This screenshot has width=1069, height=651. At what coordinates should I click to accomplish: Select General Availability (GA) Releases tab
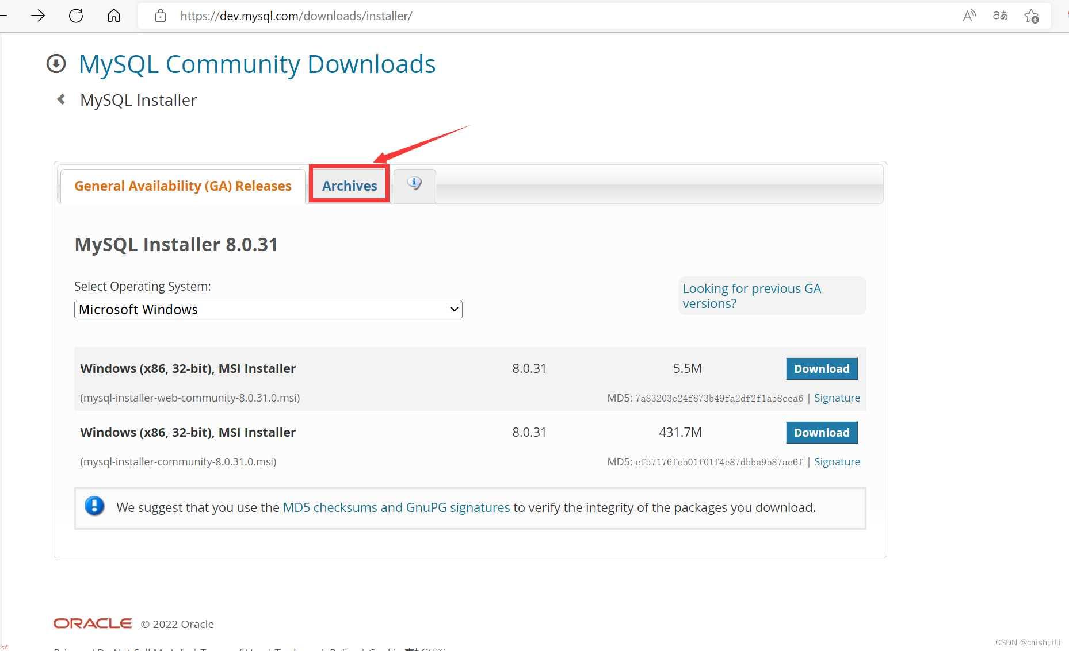pos(183,186)
